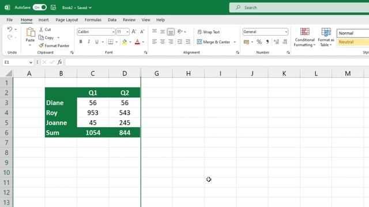Image resolution: width=369 pixels, height=207 pixels.
Task: Open Conditional Formatting menu
Action: pyautogui.click(x=304, y=37)
